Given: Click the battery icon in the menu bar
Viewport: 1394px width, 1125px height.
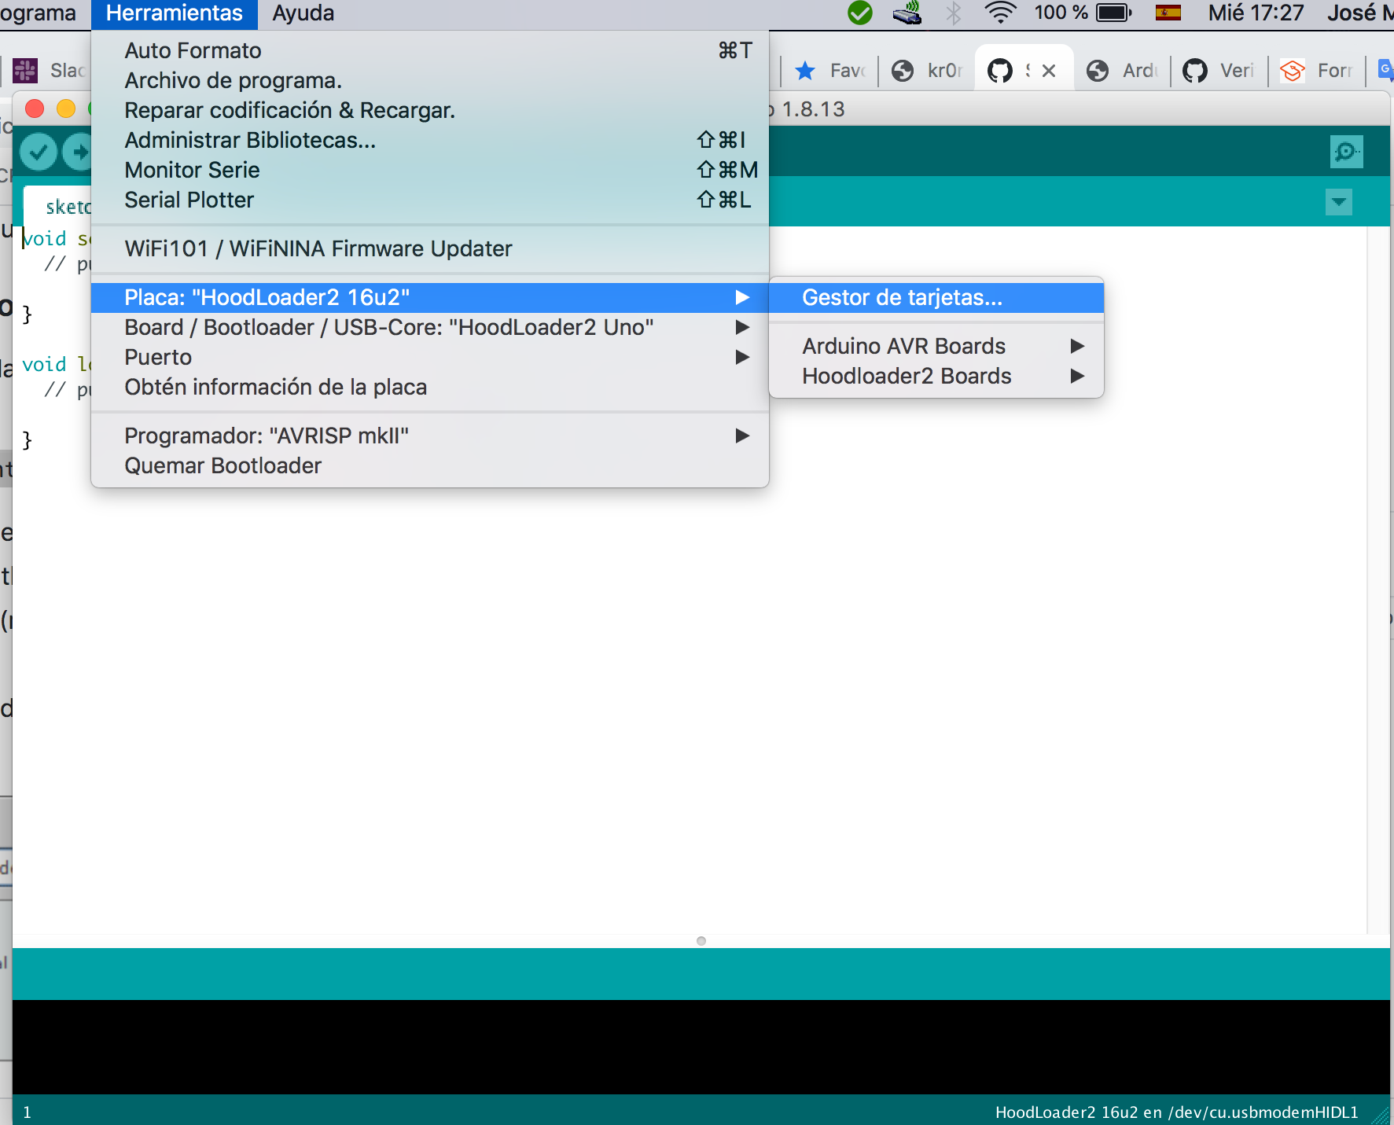Looking at the screenshot, I should pos(1114,13).
